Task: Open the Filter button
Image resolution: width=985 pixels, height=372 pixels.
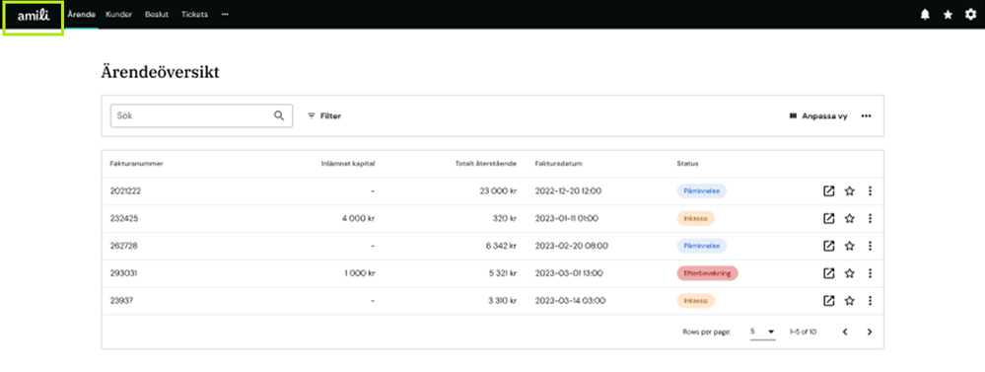Action: [324, 116]
